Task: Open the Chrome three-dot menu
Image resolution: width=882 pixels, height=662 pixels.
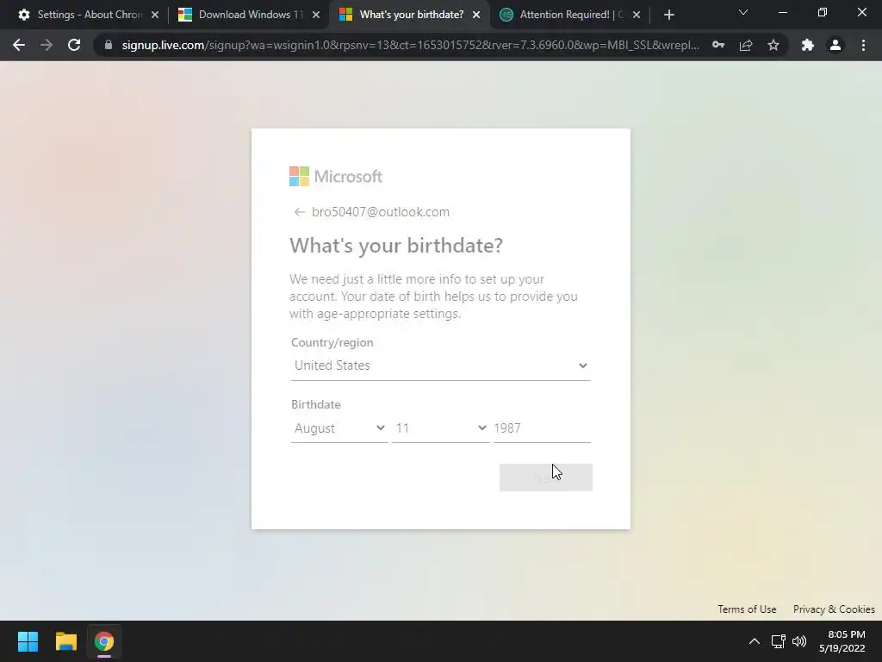Action: 863,45
